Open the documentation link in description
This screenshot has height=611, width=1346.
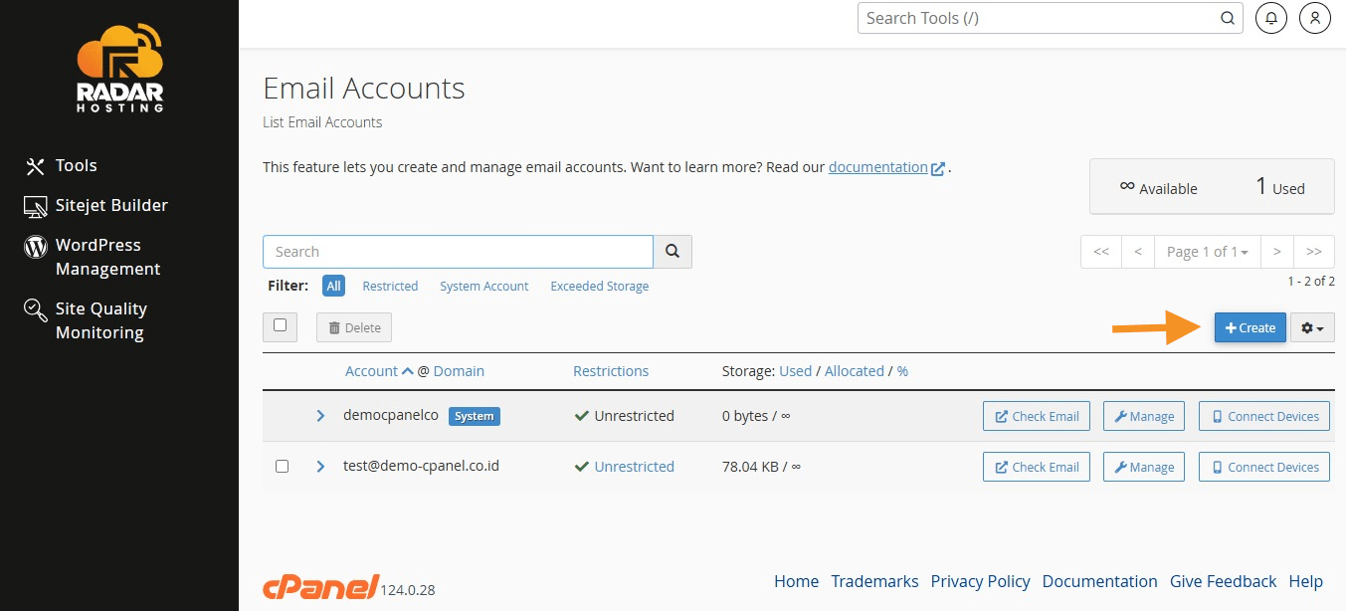click(x=877, y=167)
